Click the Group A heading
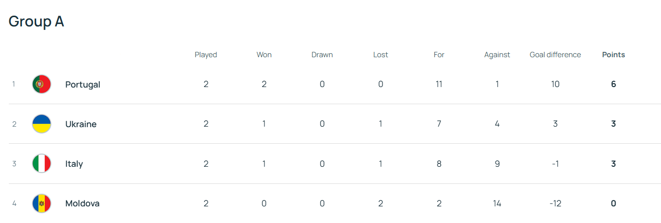 [x=36, y=22]
